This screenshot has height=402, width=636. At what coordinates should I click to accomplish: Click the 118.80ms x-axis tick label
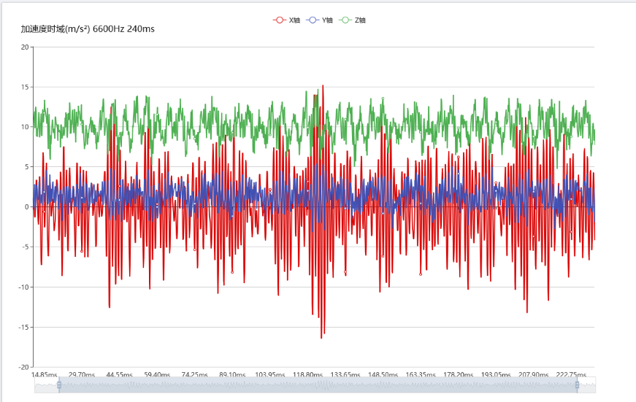pos(307,374)
